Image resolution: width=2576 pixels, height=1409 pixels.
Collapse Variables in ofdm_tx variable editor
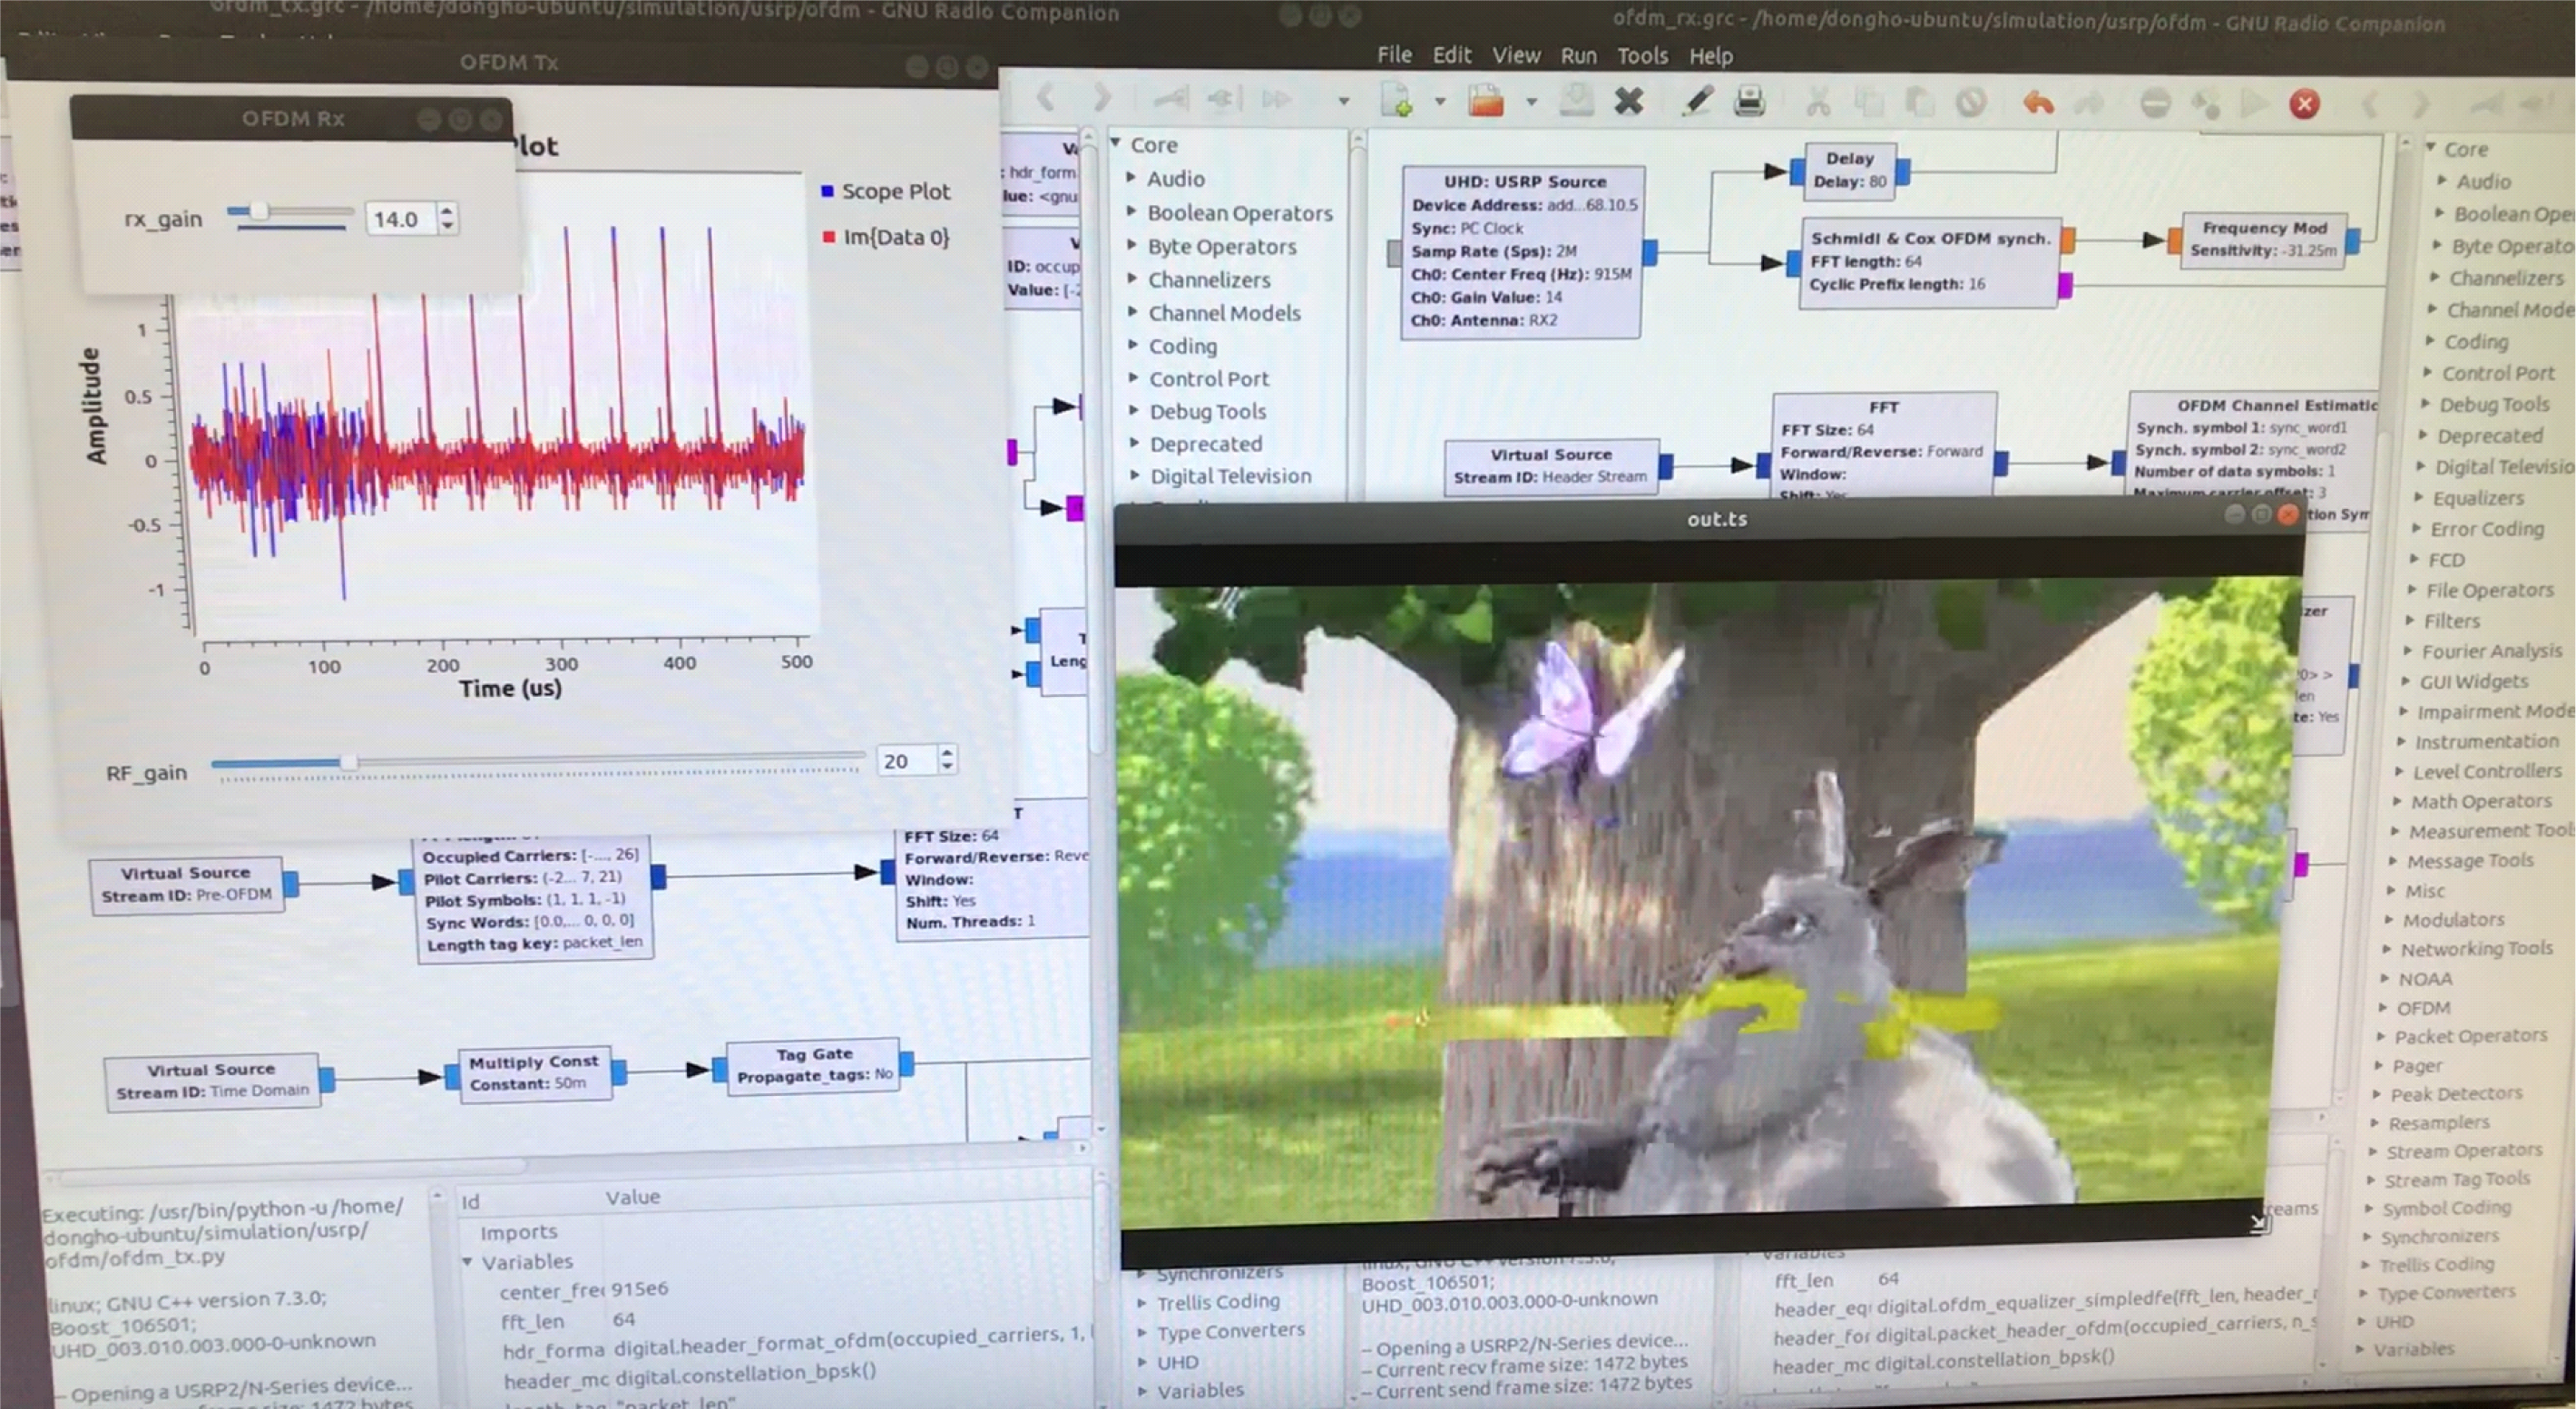coord(466,1261)
